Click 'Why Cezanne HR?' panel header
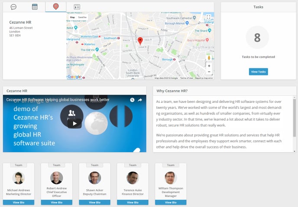Screen dimensions: 298x207 click(x=224, y=91)
